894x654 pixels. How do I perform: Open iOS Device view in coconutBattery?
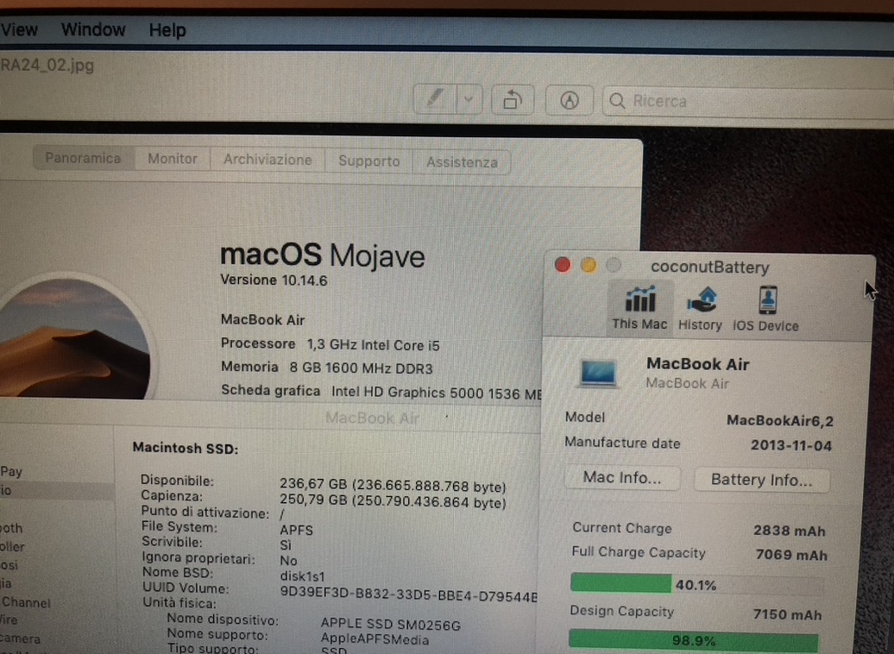(x=765, y=309)
